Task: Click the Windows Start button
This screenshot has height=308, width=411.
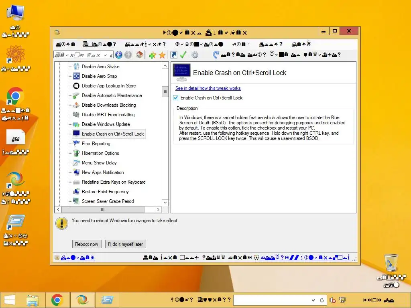Action: (x=10, y=300)
